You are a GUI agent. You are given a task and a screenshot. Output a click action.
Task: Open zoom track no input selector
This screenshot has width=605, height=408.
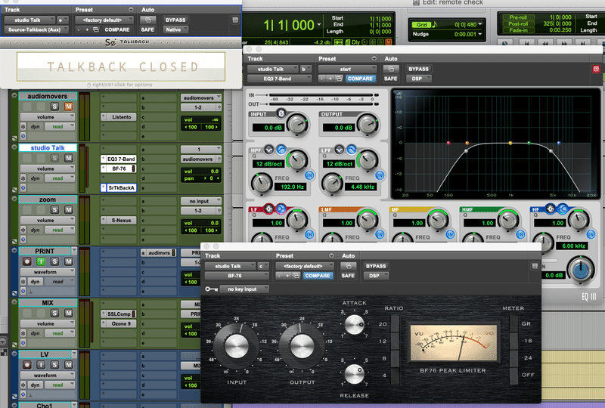click(201, 201)
